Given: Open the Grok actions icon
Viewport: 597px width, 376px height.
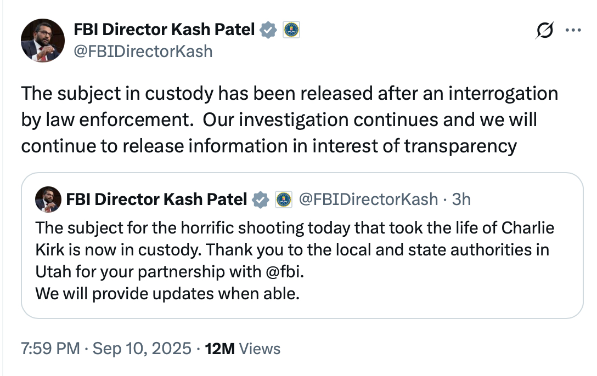Looking at the screenshot, I should point(545,31).
